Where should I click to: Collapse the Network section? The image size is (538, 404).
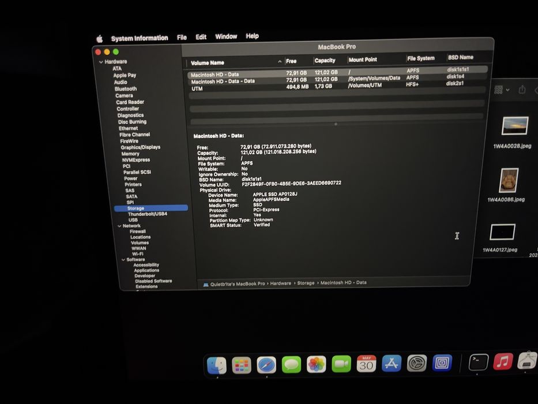(119, 226)
